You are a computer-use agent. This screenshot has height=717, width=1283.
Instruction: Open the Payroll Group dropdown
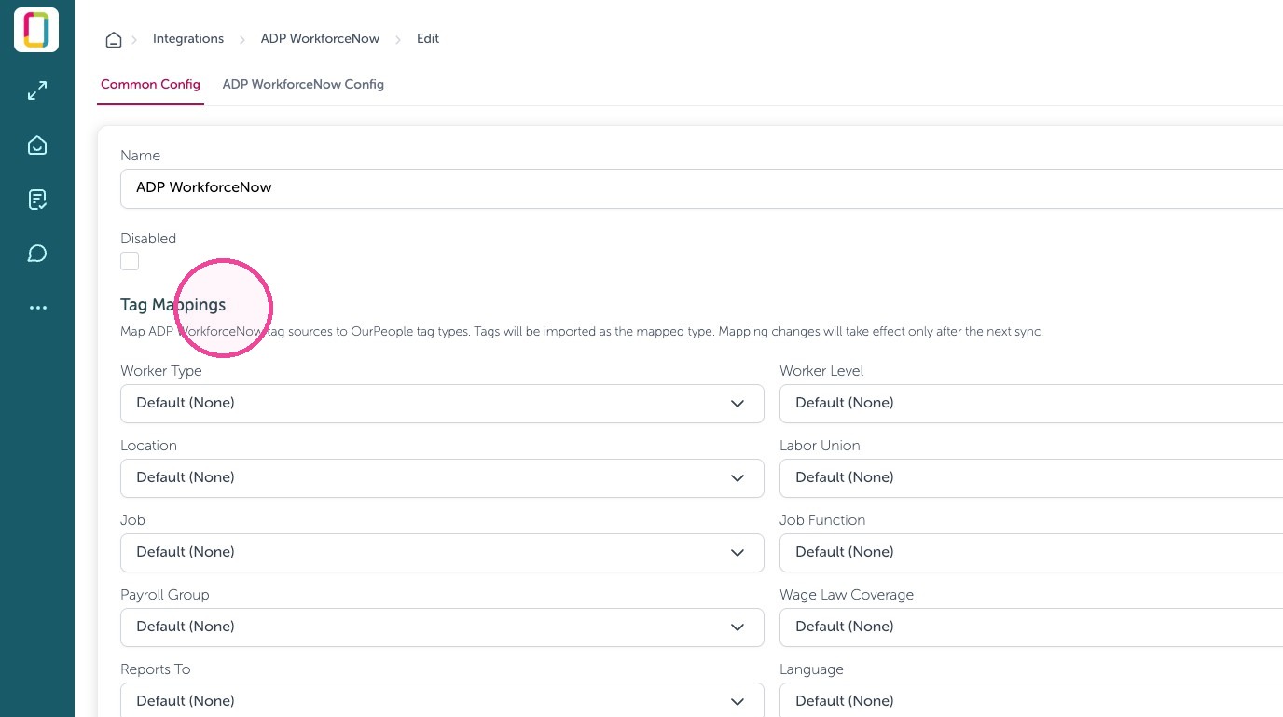tap(442, 627)
